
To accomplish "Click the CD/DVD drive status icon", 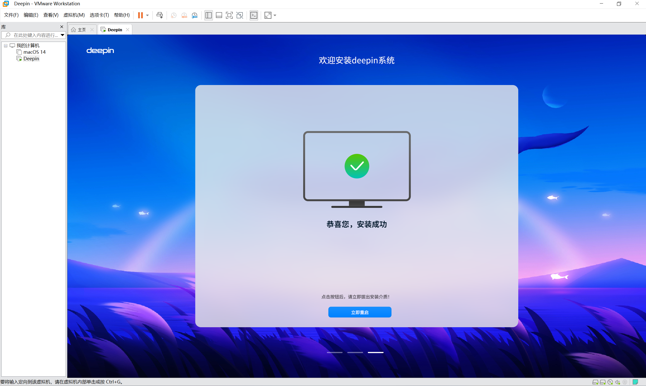I will (x=610, y=382).
